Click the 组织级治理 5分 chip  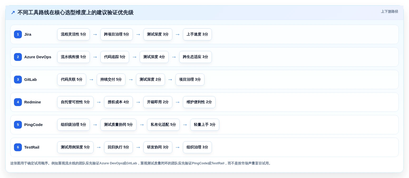pos(74,125)
